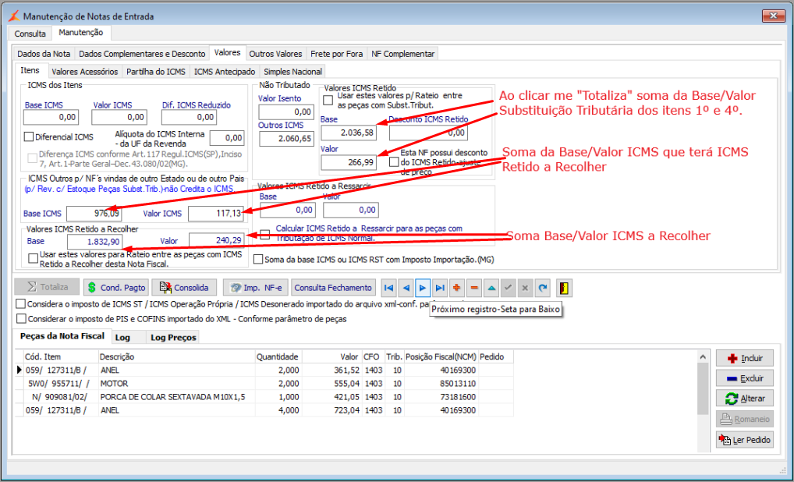Screen dimensions: 794x482
Task: Refresh data with blue curved arrow
Action: [542, 288]
